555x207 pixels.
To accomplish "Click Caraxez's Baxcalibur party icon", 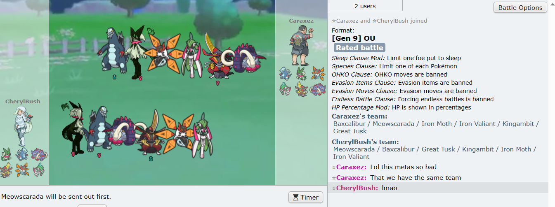I will pyautogui.click(x=286, y=74).
